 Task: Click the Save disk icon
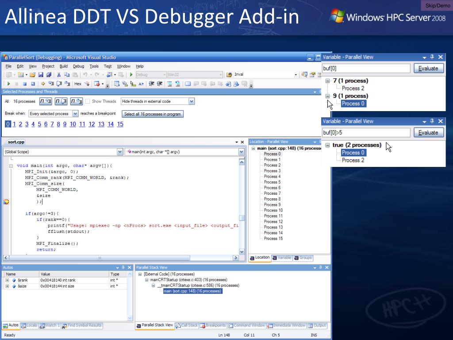pyautogui.click(x=41, y=74)
